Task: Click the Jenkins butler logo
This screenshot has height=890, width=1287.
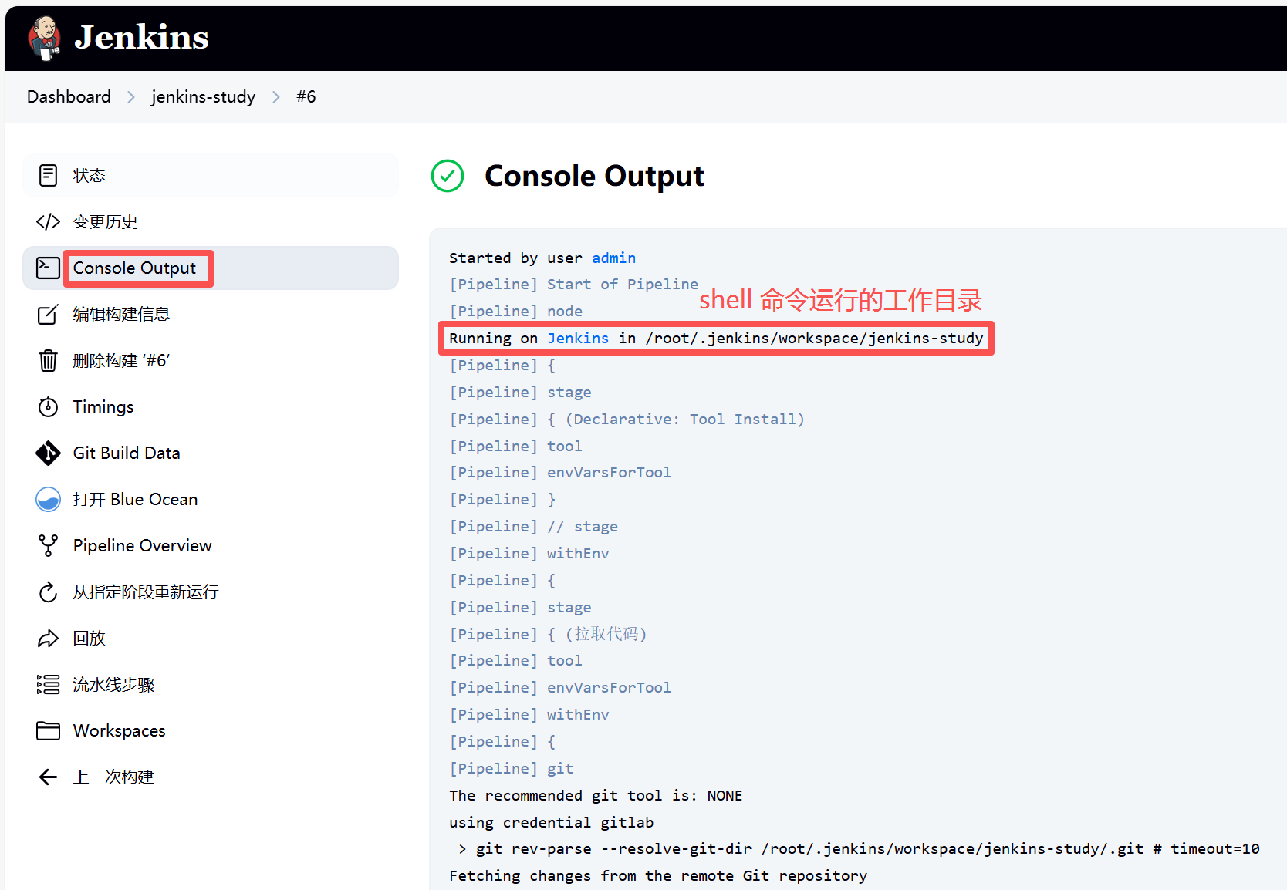Action: pyautogui.click(x=45, y=37)
